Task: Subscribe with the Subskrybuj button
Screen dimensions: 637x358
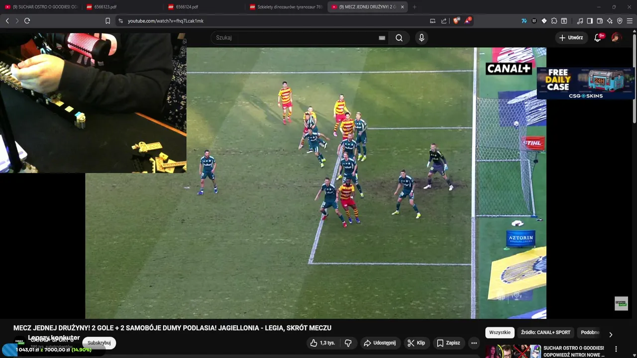Action: (99, 343)
